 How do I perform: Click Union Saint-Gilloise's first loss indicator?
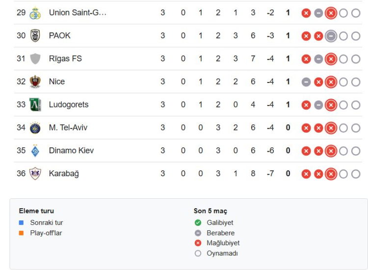(306, 13)
